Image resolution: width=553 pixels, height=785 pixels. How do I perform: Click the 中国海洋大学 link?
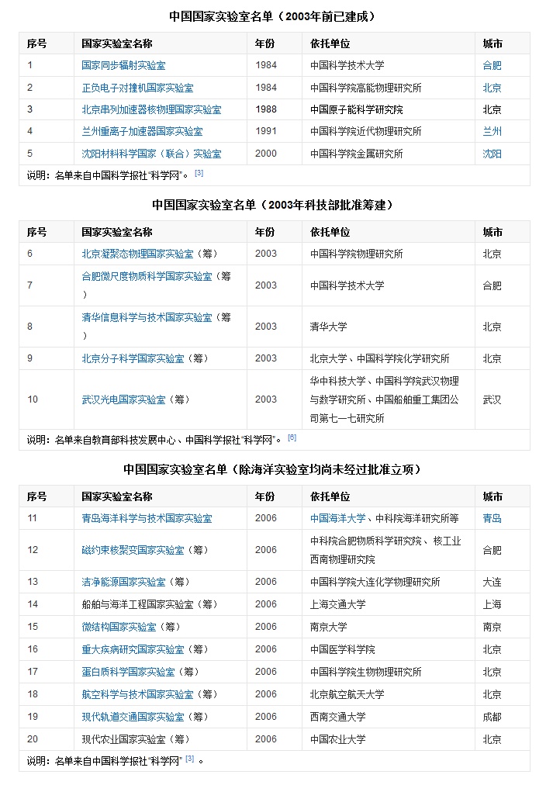click(x=338, y=518)
